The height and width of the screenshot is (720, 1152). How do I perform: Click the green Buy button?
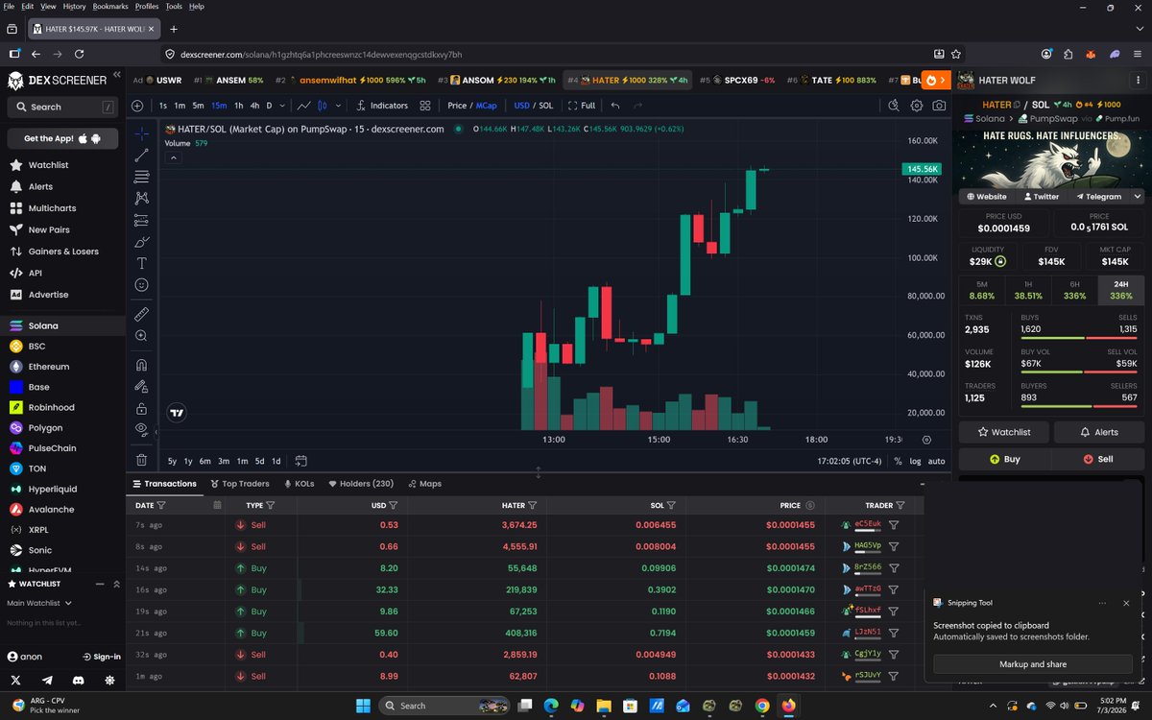tap(1004, 459)
